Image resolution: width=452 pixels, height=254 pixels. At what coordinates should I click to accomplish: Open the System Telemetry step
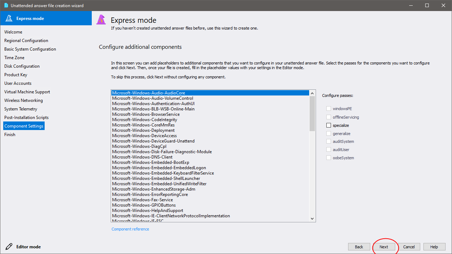tap(21, 109)
